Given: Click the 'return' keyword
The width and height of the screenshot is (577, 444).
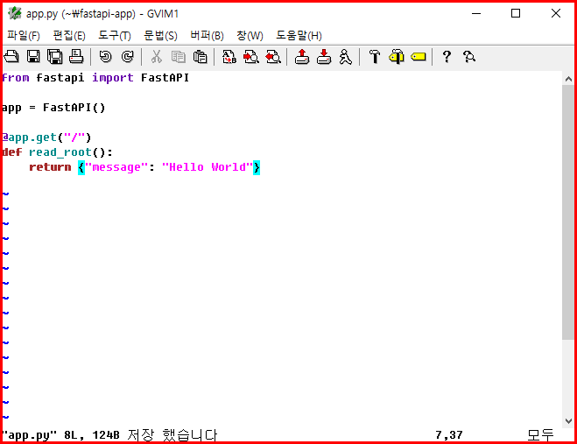Looking at the screenshot, I should tap(50, 167).
